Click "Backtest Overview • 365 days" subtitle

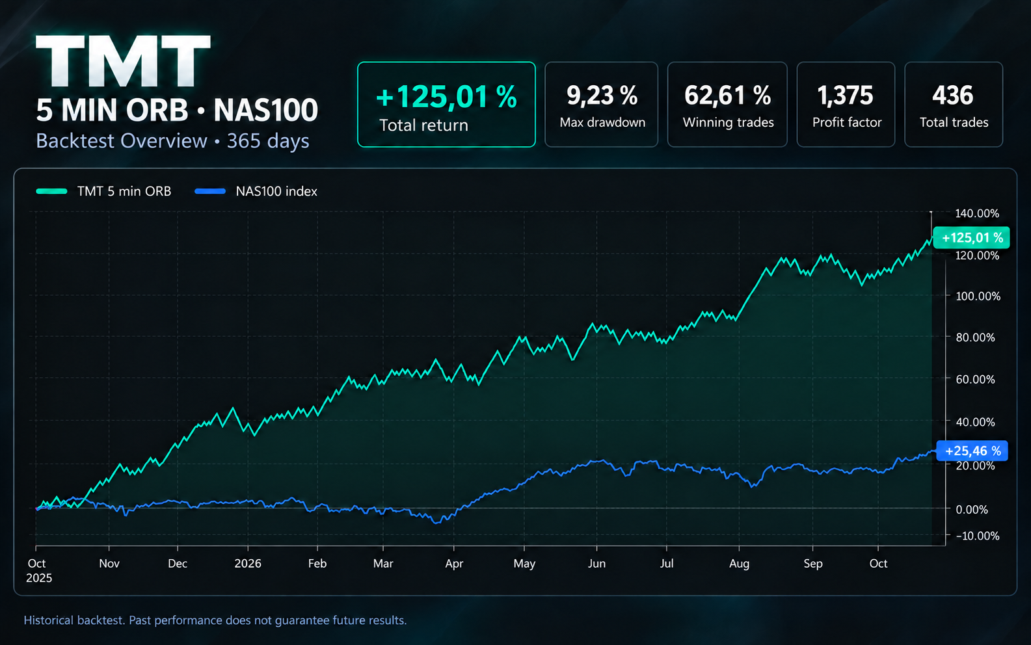[x=172, y=141]
